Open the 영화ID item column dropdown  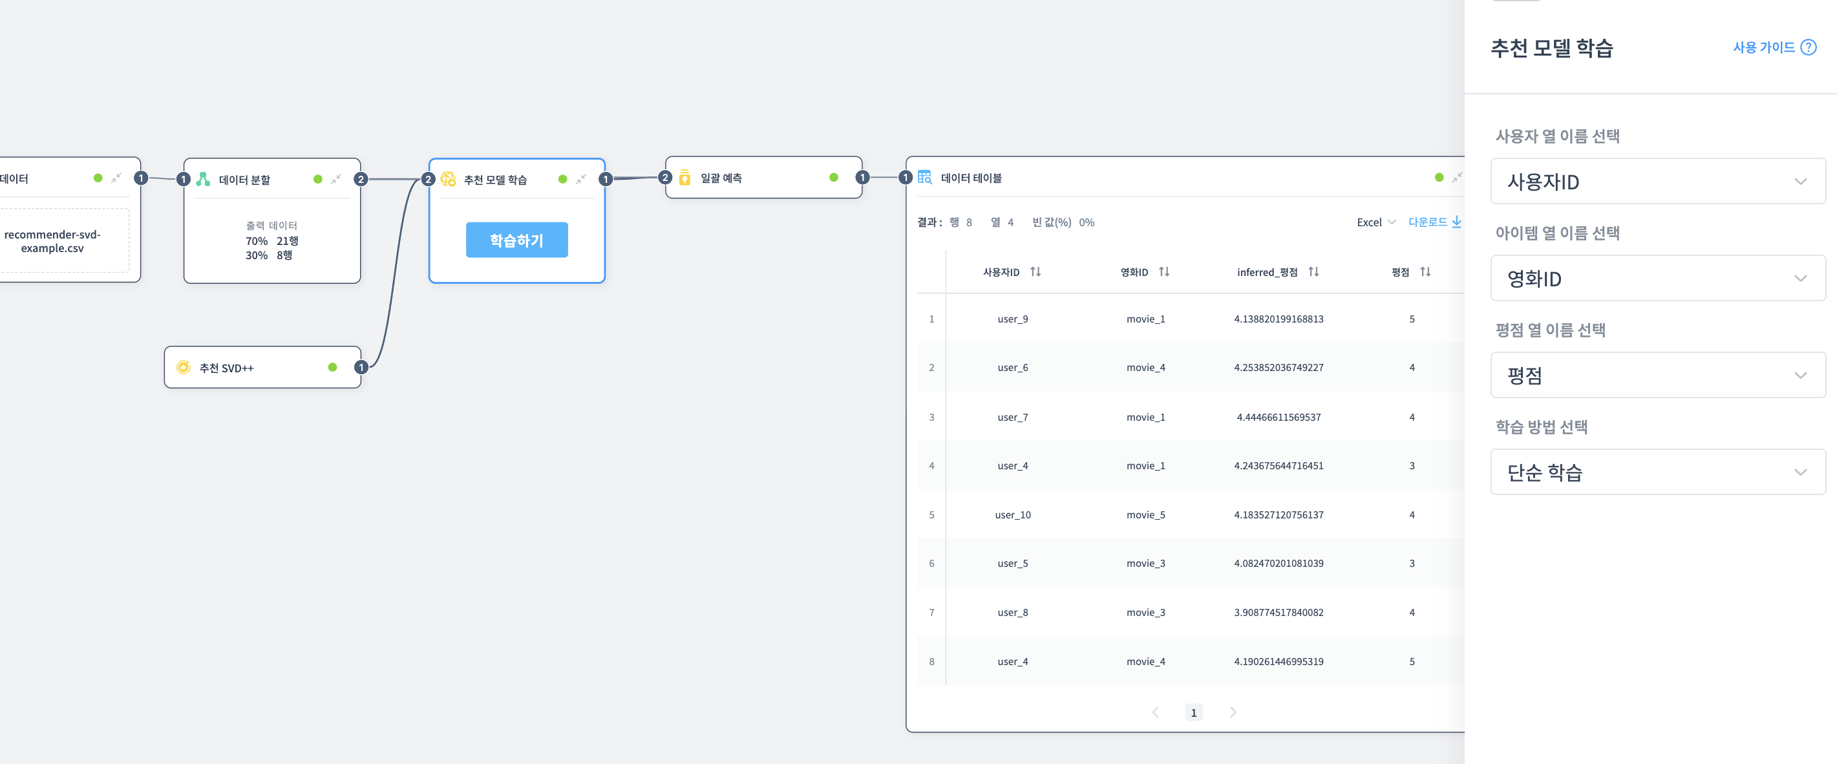point(1657,278)
